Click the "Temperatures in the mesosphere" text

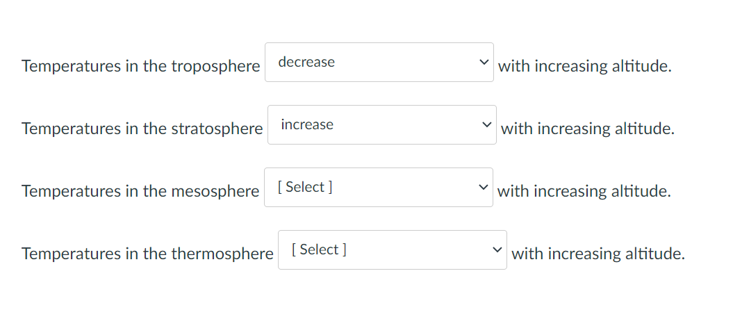[x=140, y=192]
